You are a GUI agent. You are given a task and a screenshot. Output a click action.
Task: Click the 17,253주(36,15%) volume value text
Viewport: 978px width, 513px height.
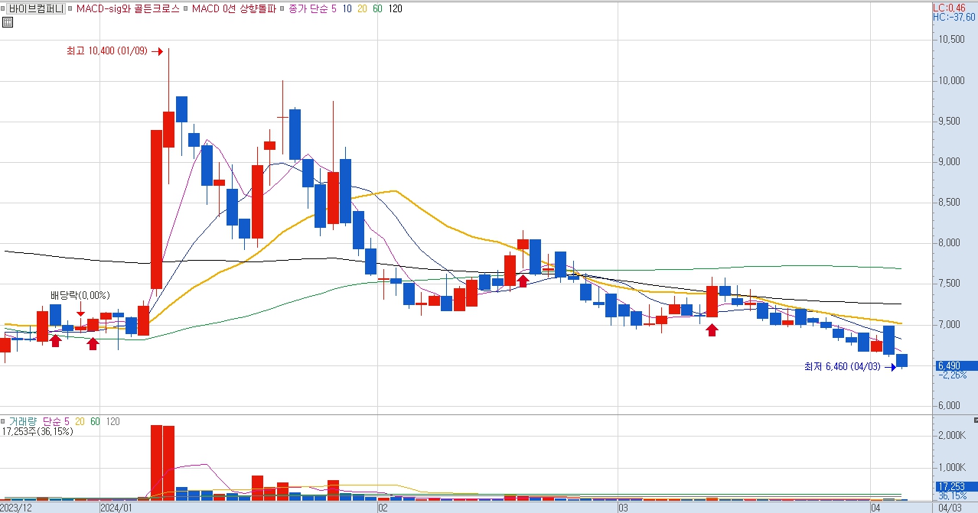(x=37, y=432)
